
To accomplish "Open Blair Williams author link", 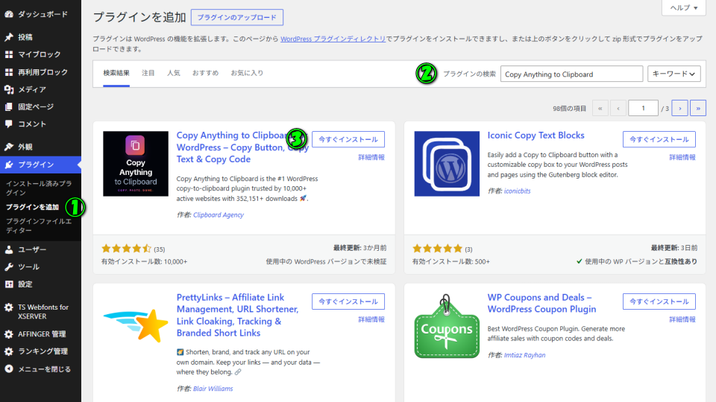I will (213, 389).
